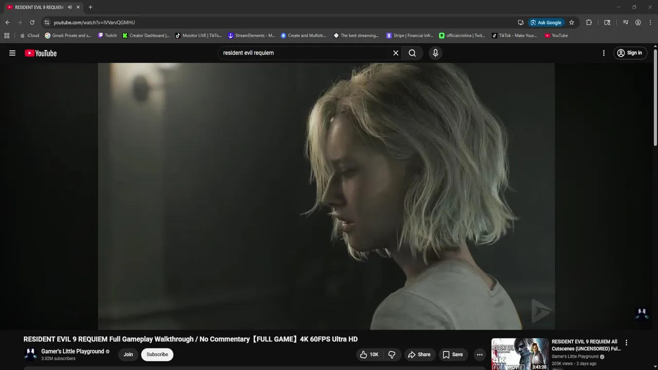
Task: Start voice search with the microphone
Action: coord(435,53)
